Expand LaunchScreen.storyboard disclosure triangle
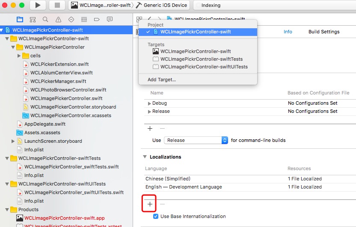Viewport: 356px width, 227px height. 13,141
